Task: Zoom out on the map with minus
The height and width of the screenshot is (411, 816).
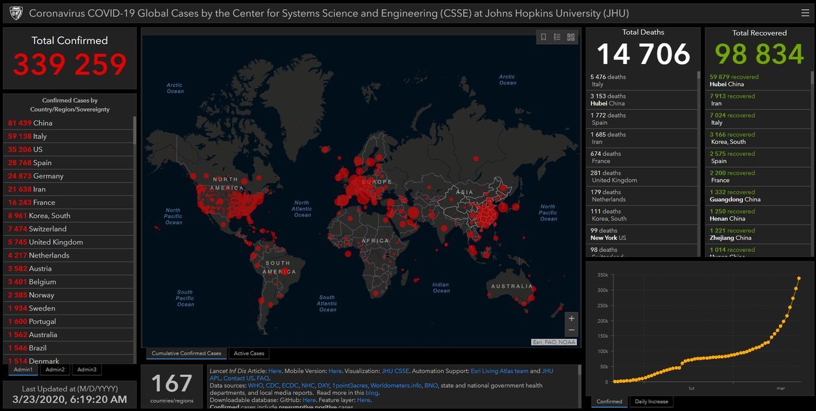Action: (x=571, y=330)
